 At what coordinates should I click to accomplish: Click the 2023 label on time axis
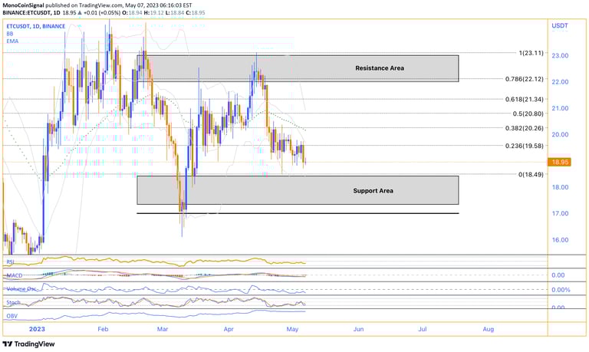(37, 329)
